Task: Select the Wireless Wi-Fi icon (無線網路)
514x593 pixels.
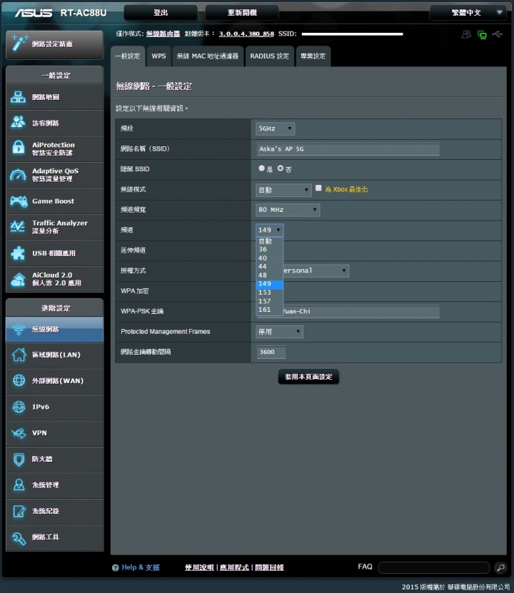Action: (x=18, y=330)
